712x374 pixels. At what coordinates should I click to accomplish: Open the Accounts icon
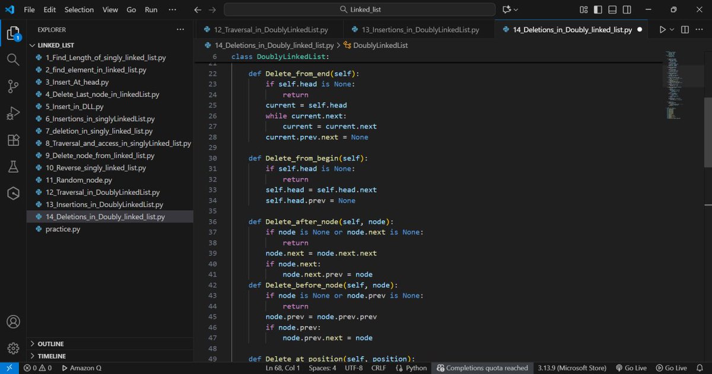13,322
